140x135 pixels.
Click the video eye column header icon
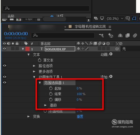point(5,43)
